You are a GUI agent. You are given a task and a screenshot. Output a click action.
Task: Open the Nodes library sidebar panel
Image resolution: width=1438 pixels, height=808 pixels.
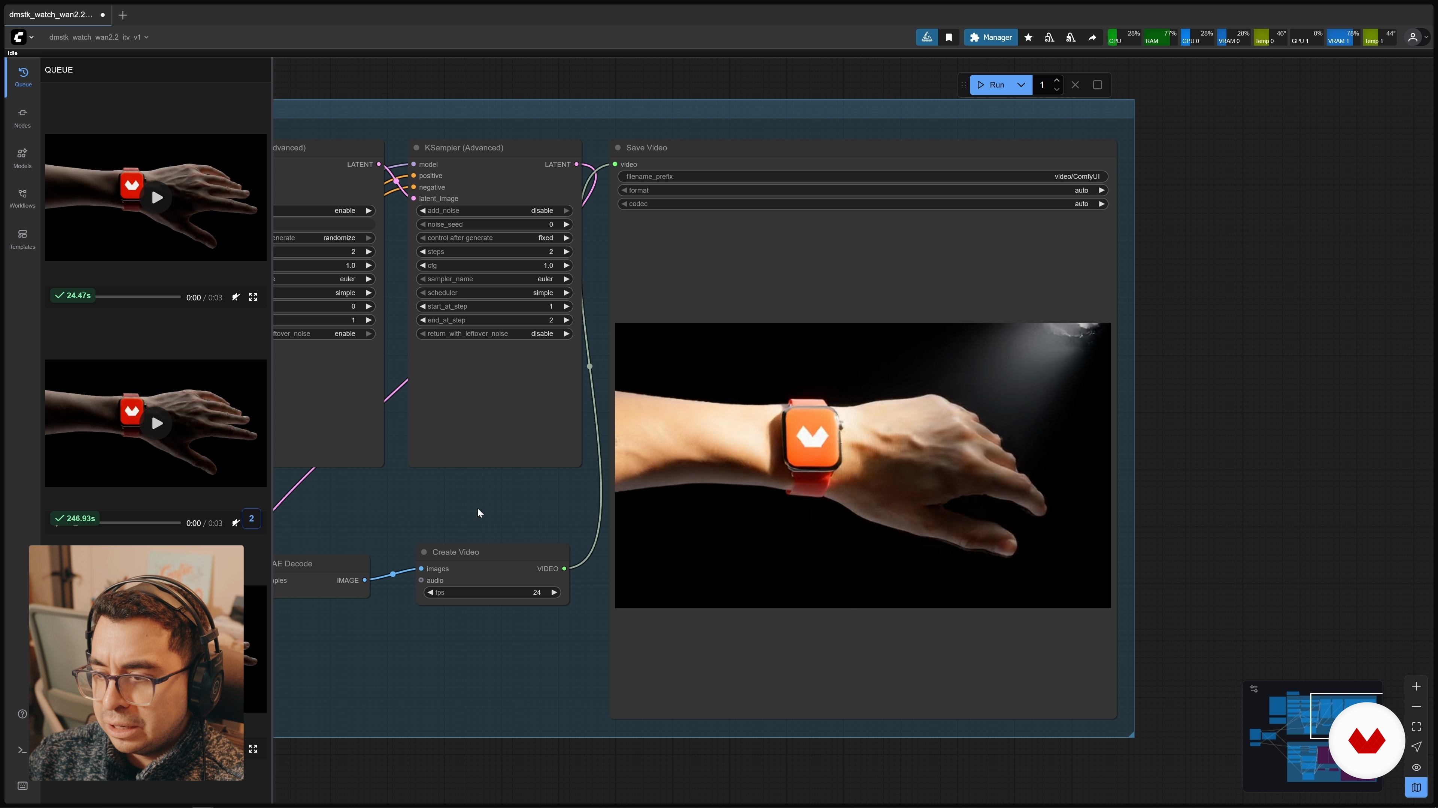coord(22,118)
